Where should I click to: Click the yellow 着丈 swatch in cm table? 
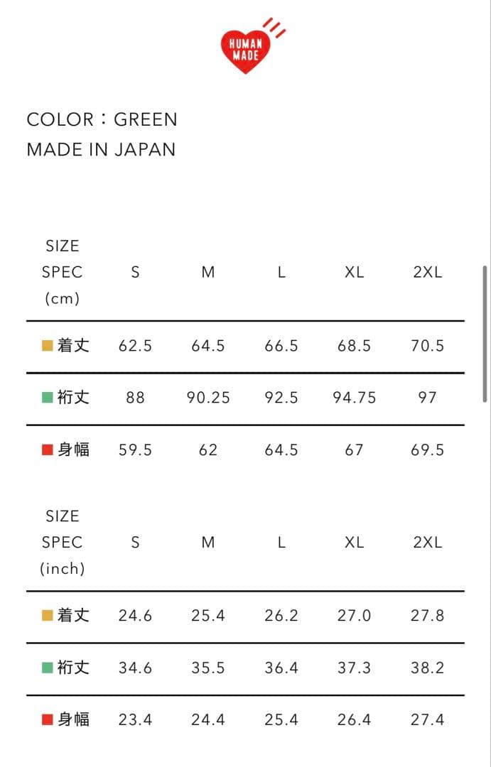click(48, 346)
